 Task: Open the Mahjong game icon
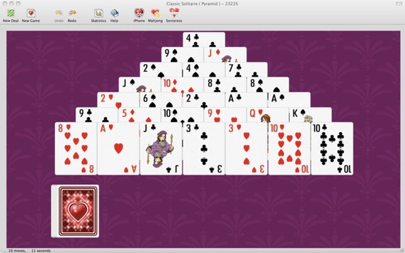tap(155, 15)
